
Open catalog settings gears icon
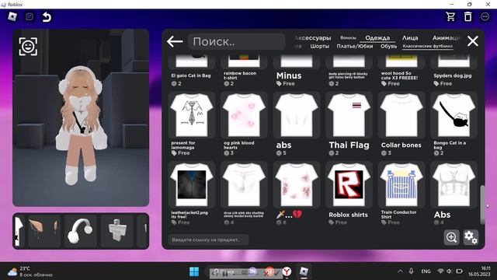471,237
